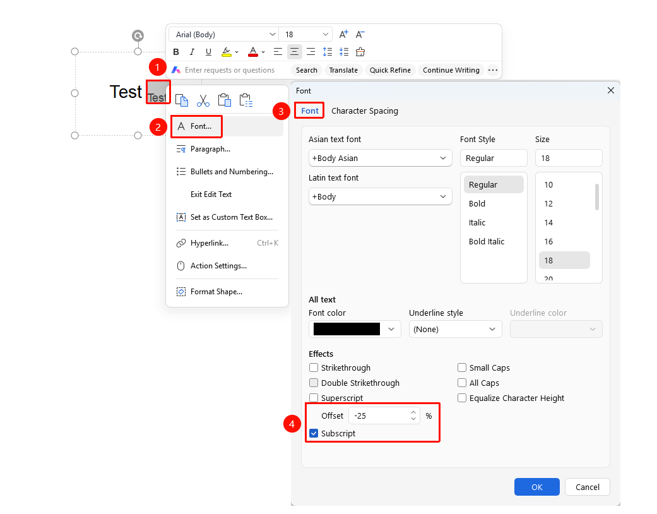Click the Offset percentage input field
Image resolution: width=657 pixels, height=514 pixels.
point(384,415)
